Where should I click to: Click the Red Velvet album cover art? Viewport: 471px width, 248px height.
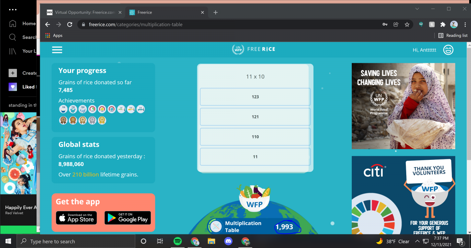point(18,153)
